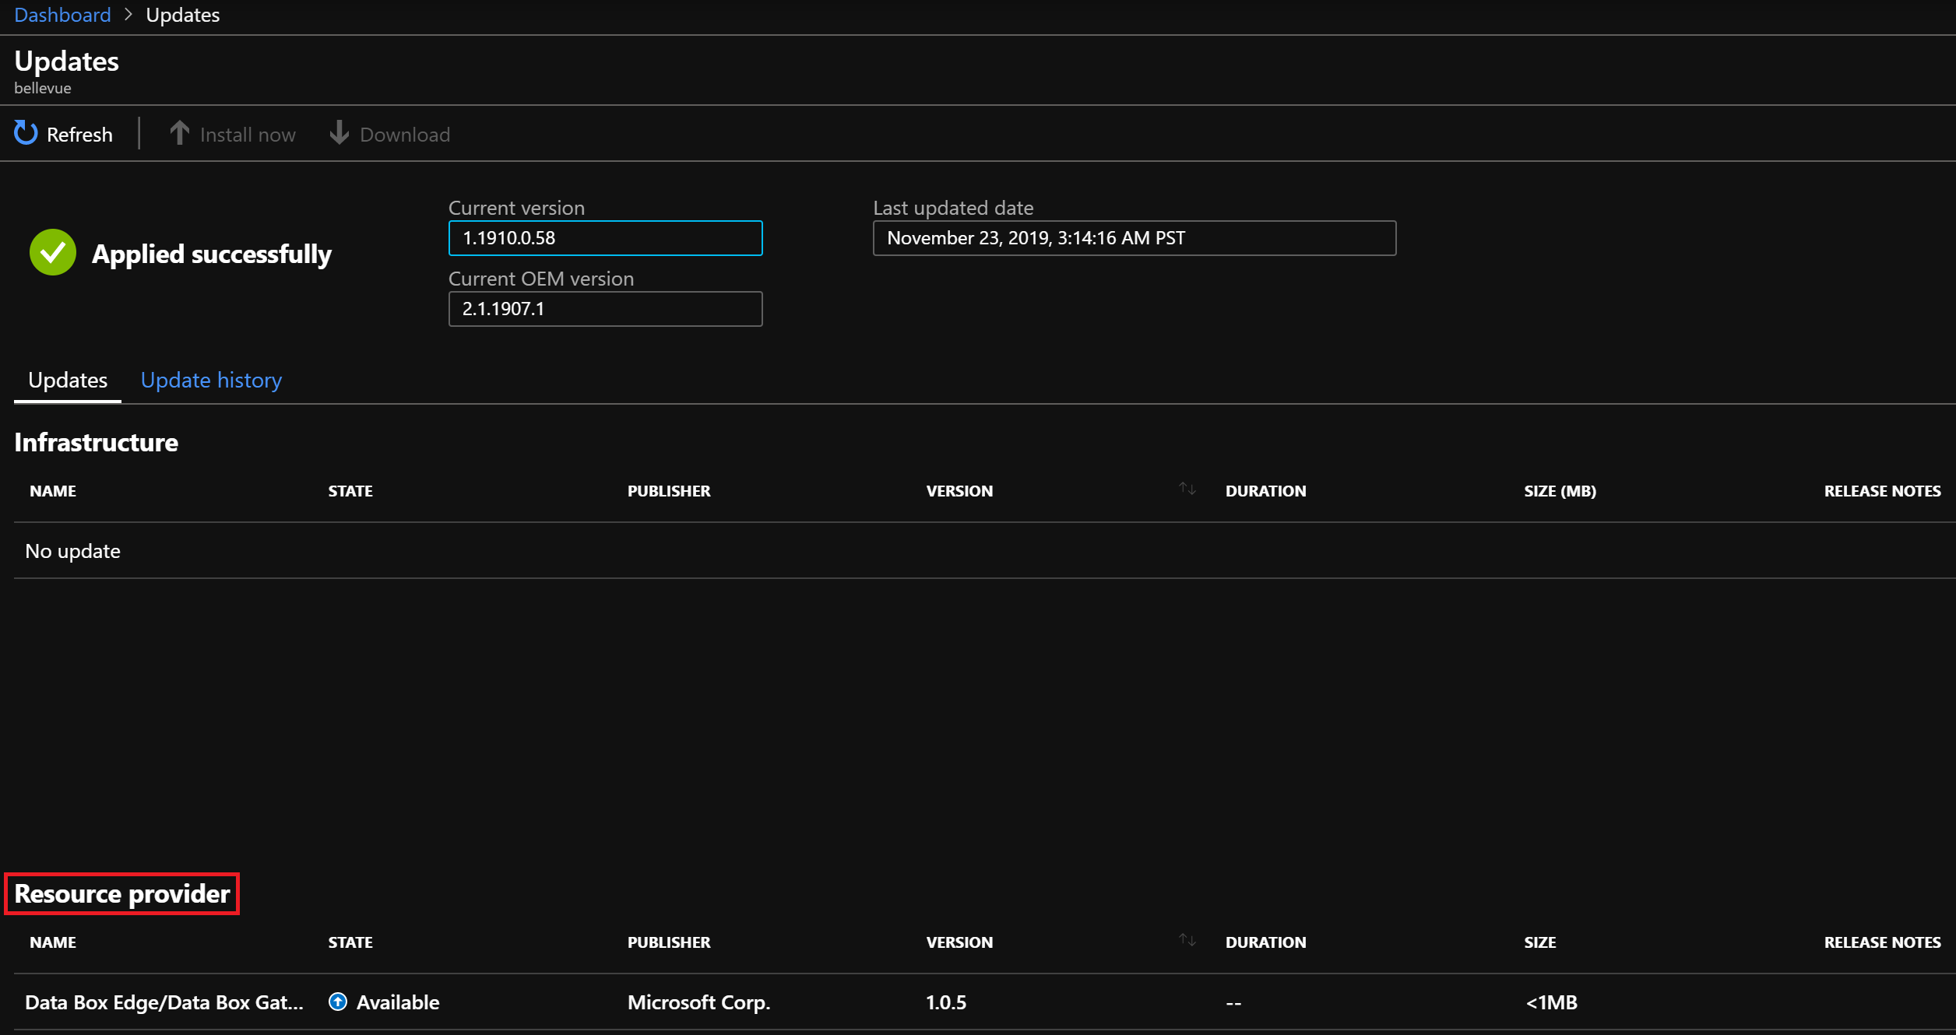The height and width of the screenshot is (1035, 1956).
Task: Sort Infrastructure table by Version arrows
Action: (x=1187, y=489)
